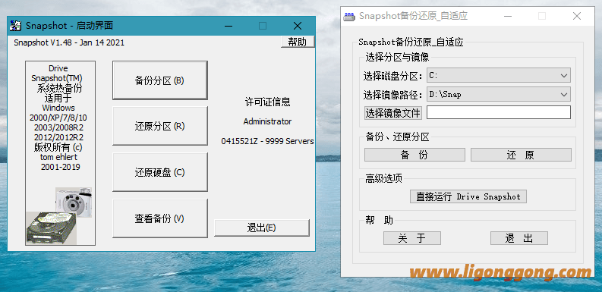Open the 帮助 button in Snapshot window
Screen dimensions: 602x292
pos(298,42)
